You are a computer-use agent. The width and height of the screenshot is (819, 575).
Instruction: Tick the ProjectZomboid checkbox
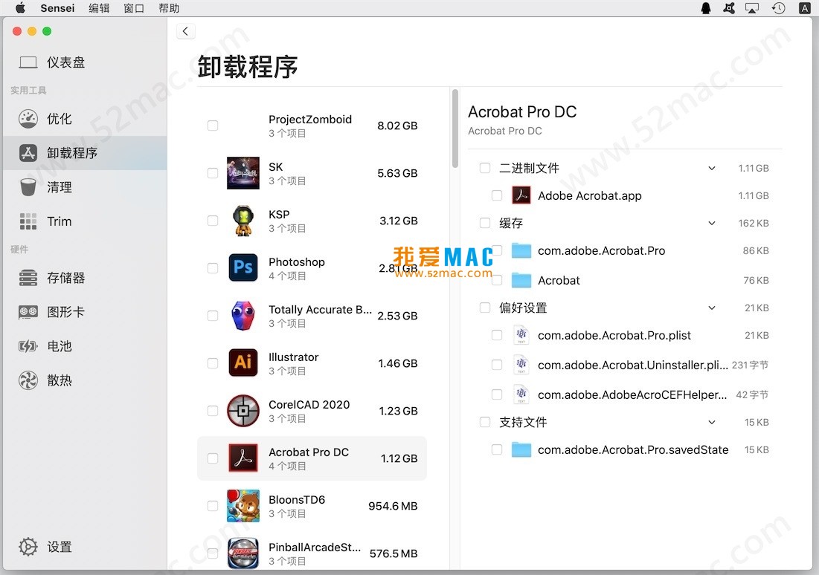[213, 126]
